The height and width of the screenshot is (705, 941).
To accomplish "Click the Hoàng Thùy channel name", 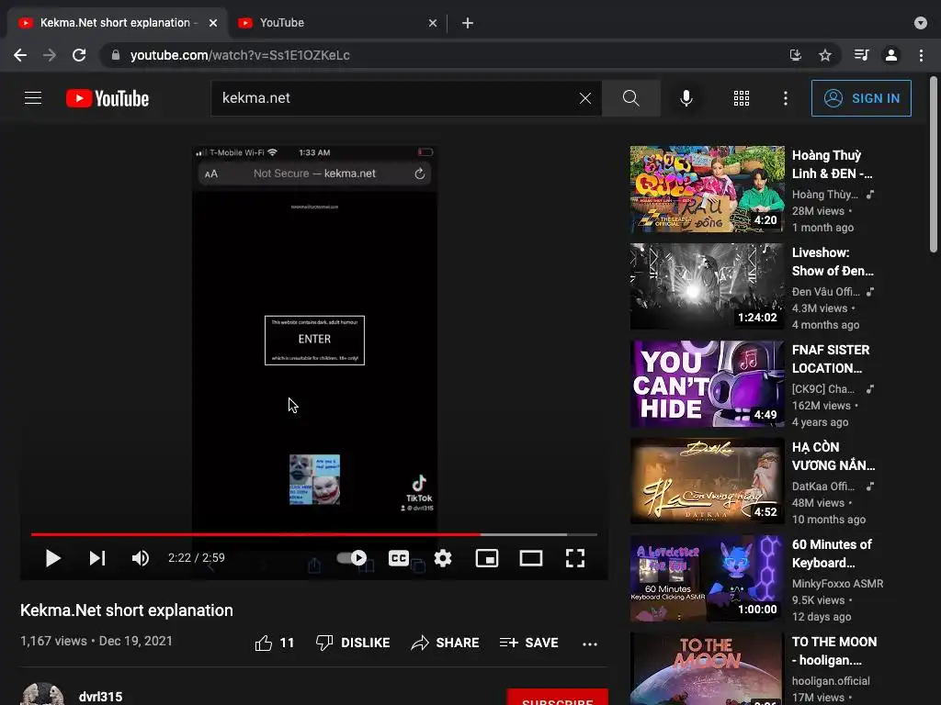I will [825, 195].
